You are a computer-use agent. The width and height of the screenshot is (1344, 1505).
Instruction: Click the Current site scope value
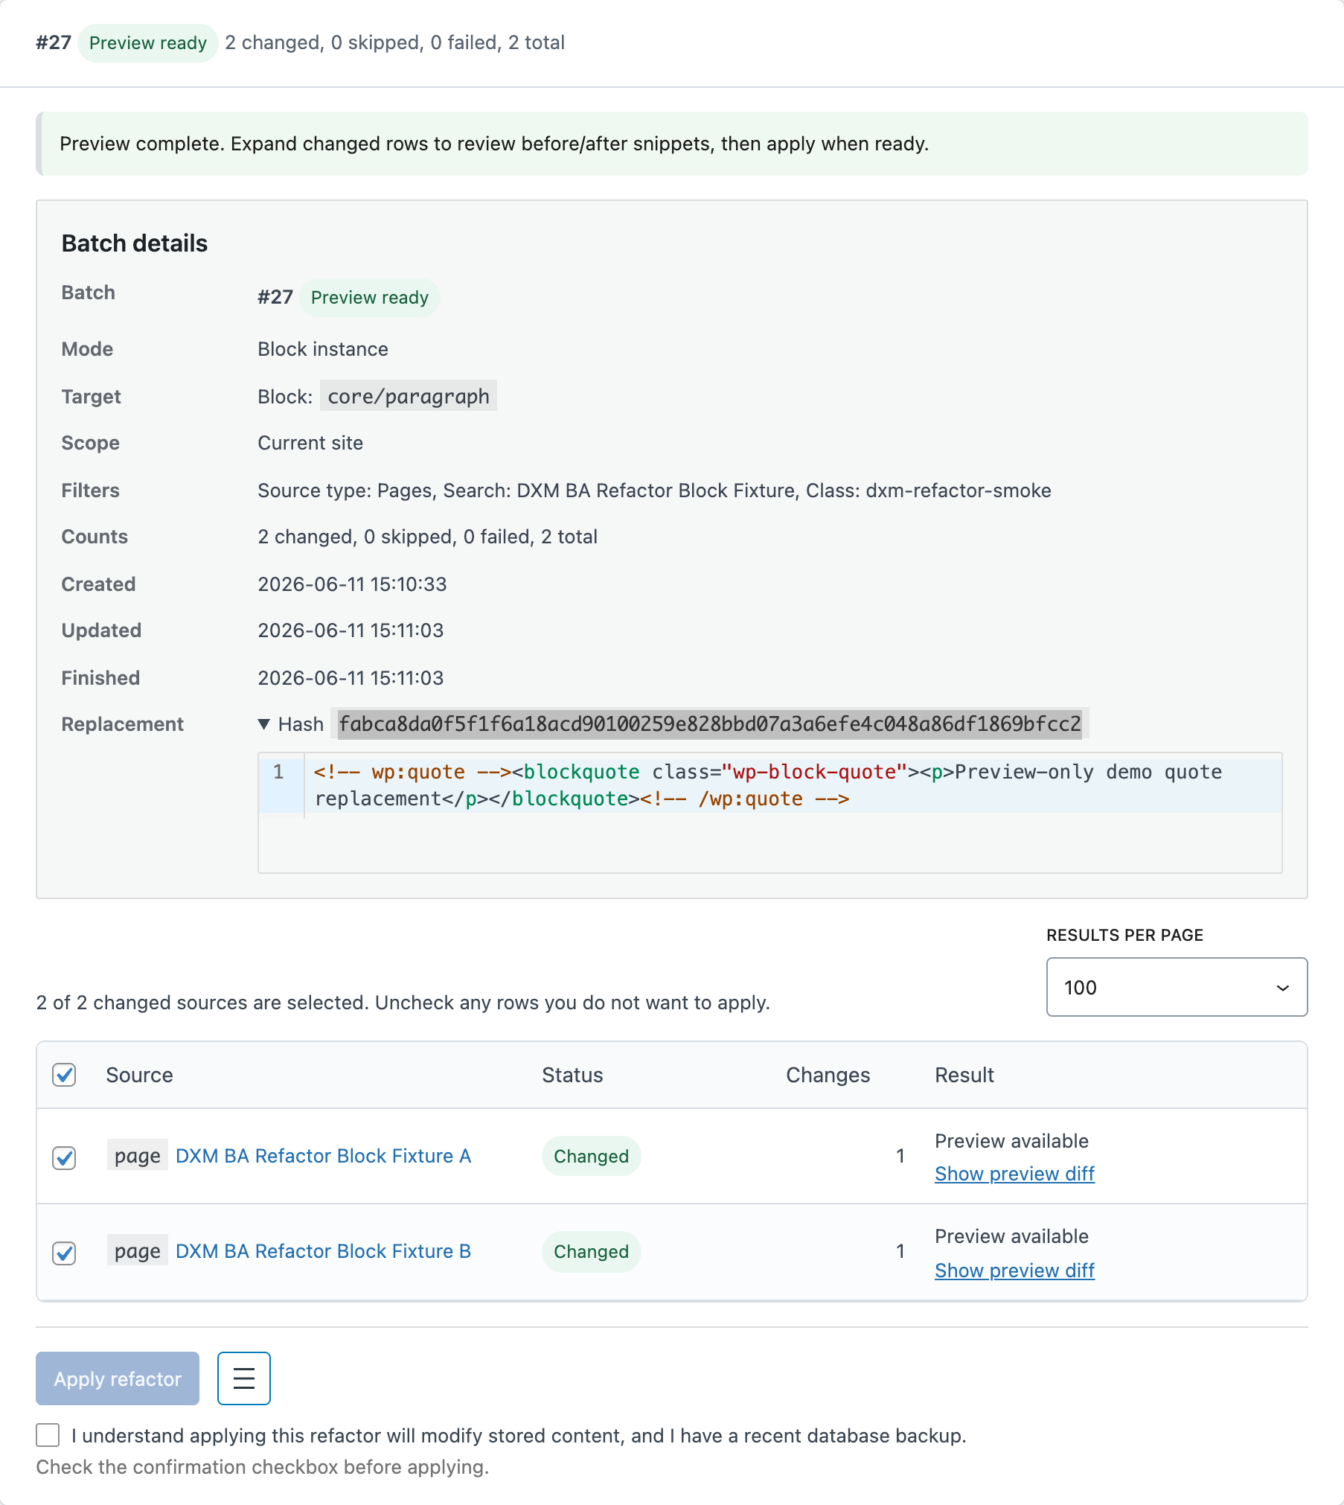coord(310,443)
